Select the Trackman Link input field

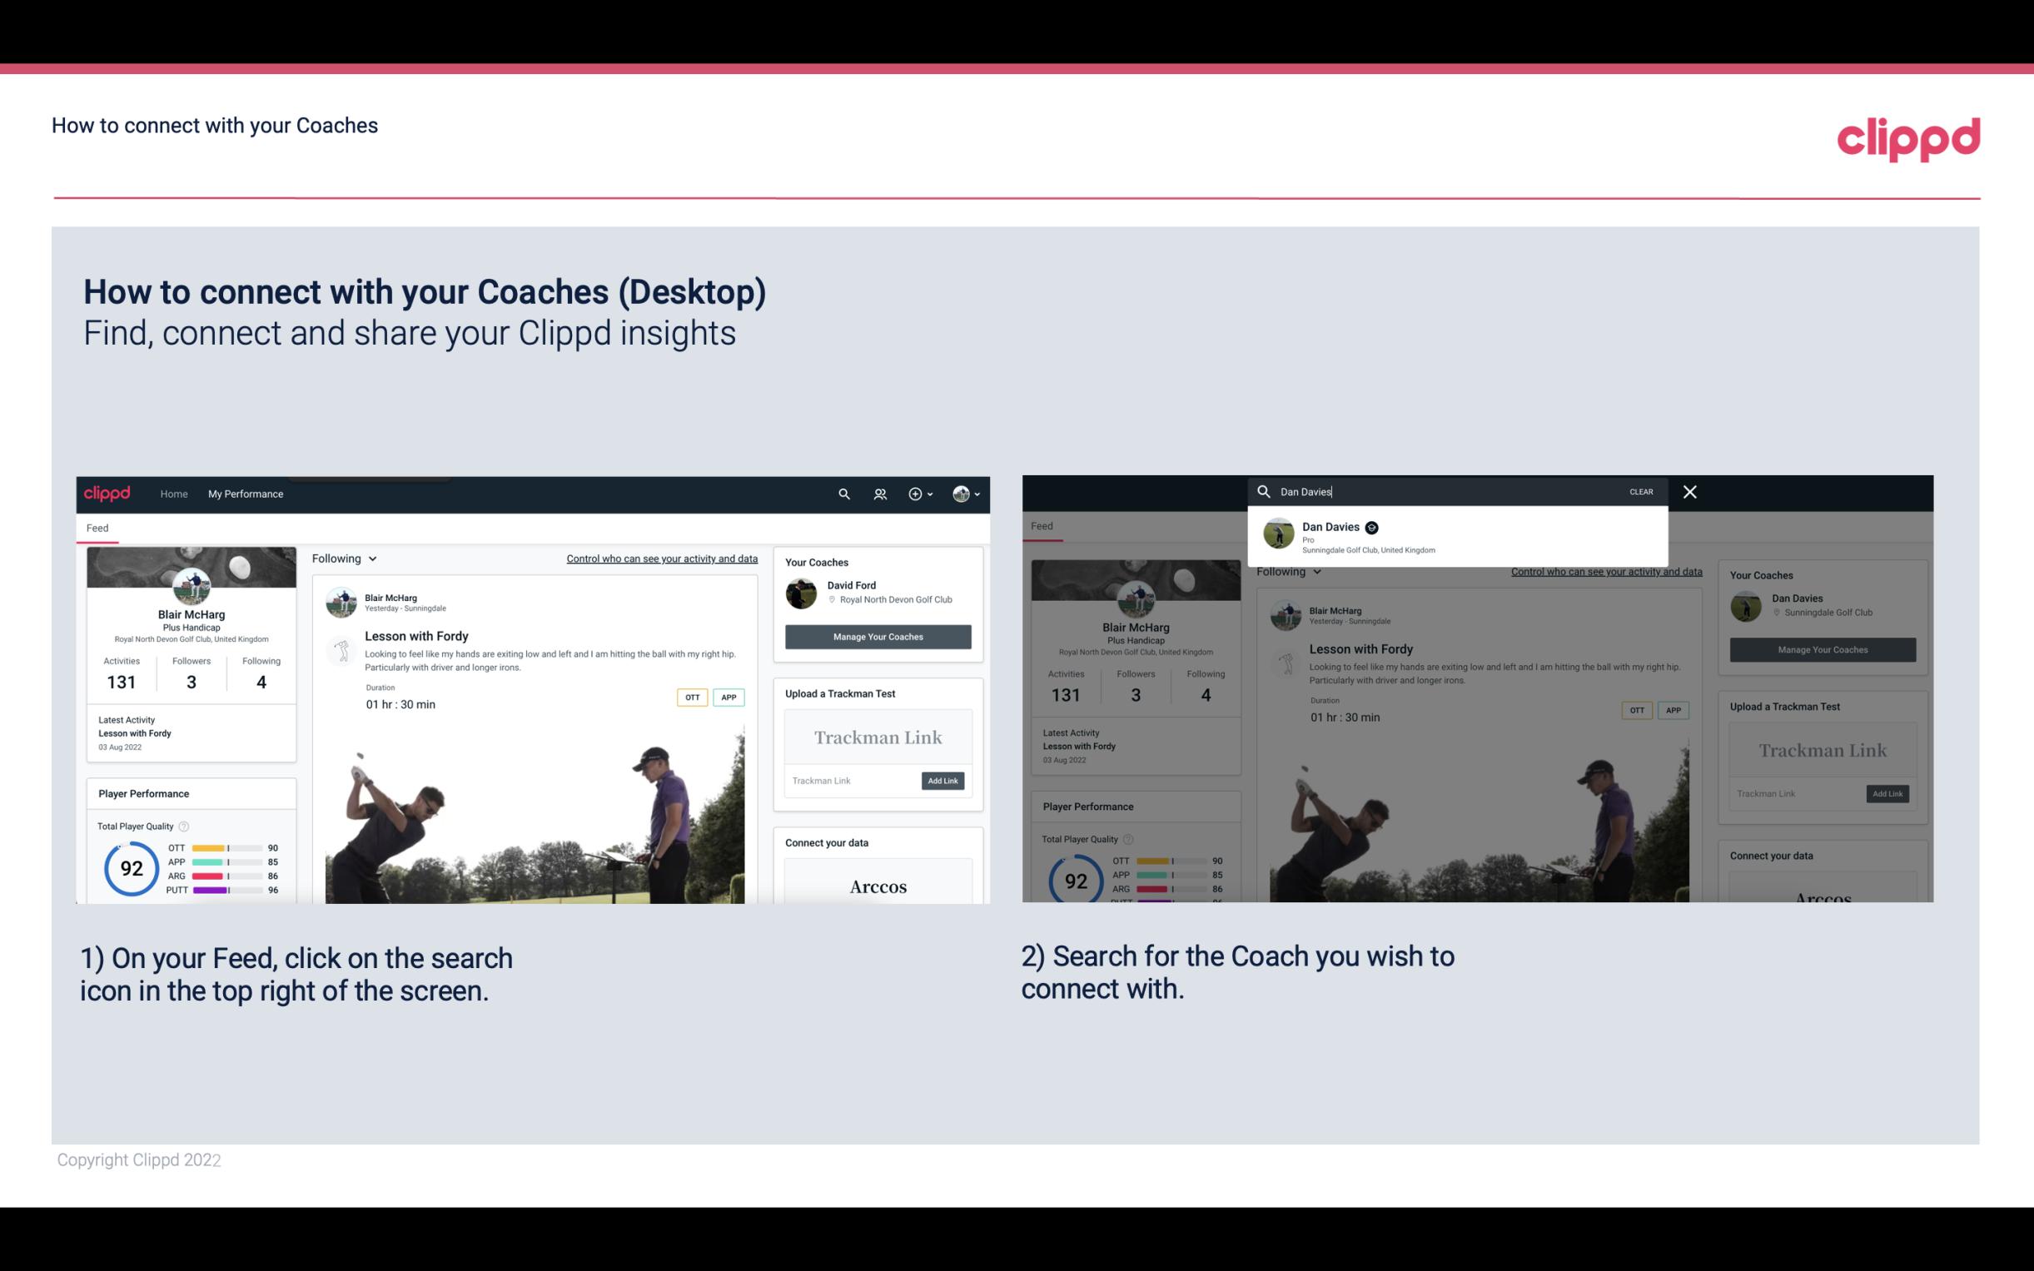849,781
